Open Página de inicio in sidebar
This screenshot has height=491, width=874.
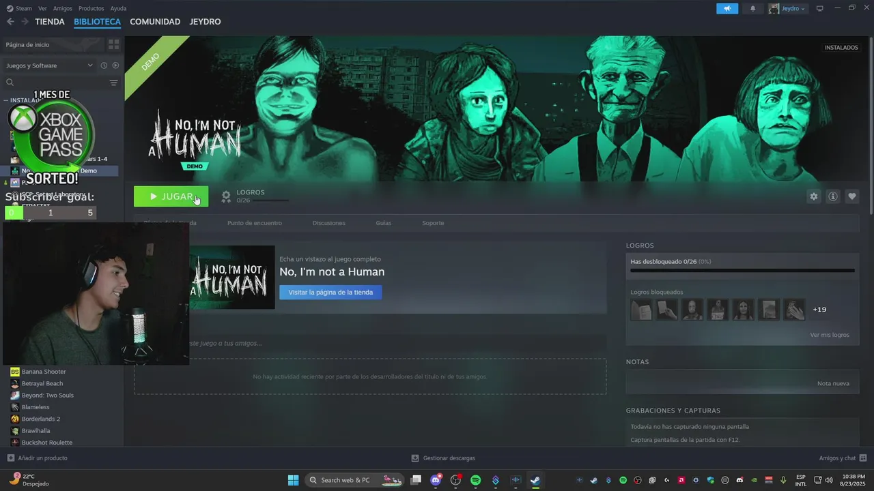click(52, 44)
